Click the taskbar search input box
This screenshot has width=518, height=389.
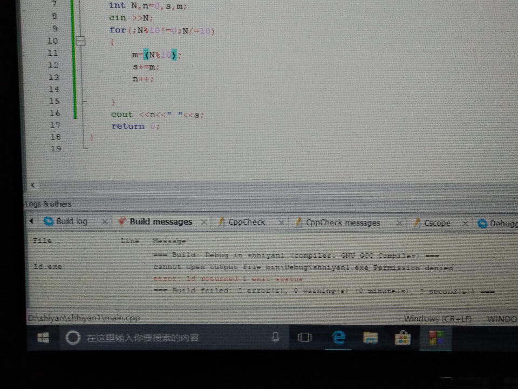click(x=173, y=338)
